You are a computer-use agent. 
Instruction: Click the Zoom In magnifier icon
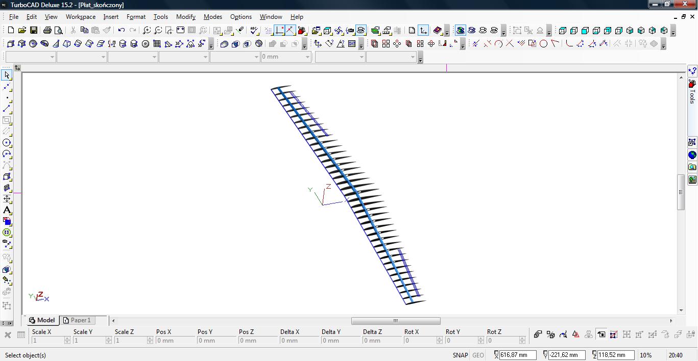click(147, 31)
